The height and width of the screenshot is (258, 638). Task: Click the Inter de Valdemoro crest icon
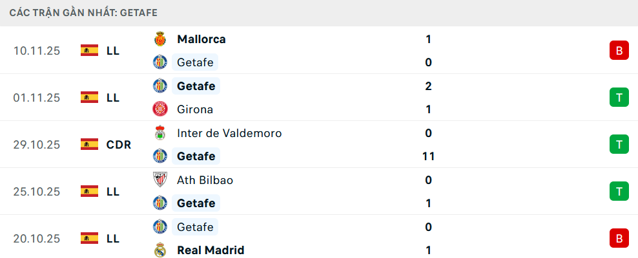(159, 133)
